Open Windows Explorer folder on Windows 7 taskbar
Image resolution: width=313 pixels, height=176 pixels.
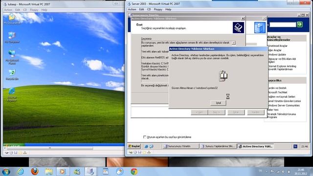pyautogui.click(x=49, y=172)
